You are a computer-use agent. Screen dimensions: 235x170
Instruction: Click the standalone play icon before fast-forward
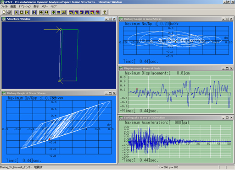point(34,12)
